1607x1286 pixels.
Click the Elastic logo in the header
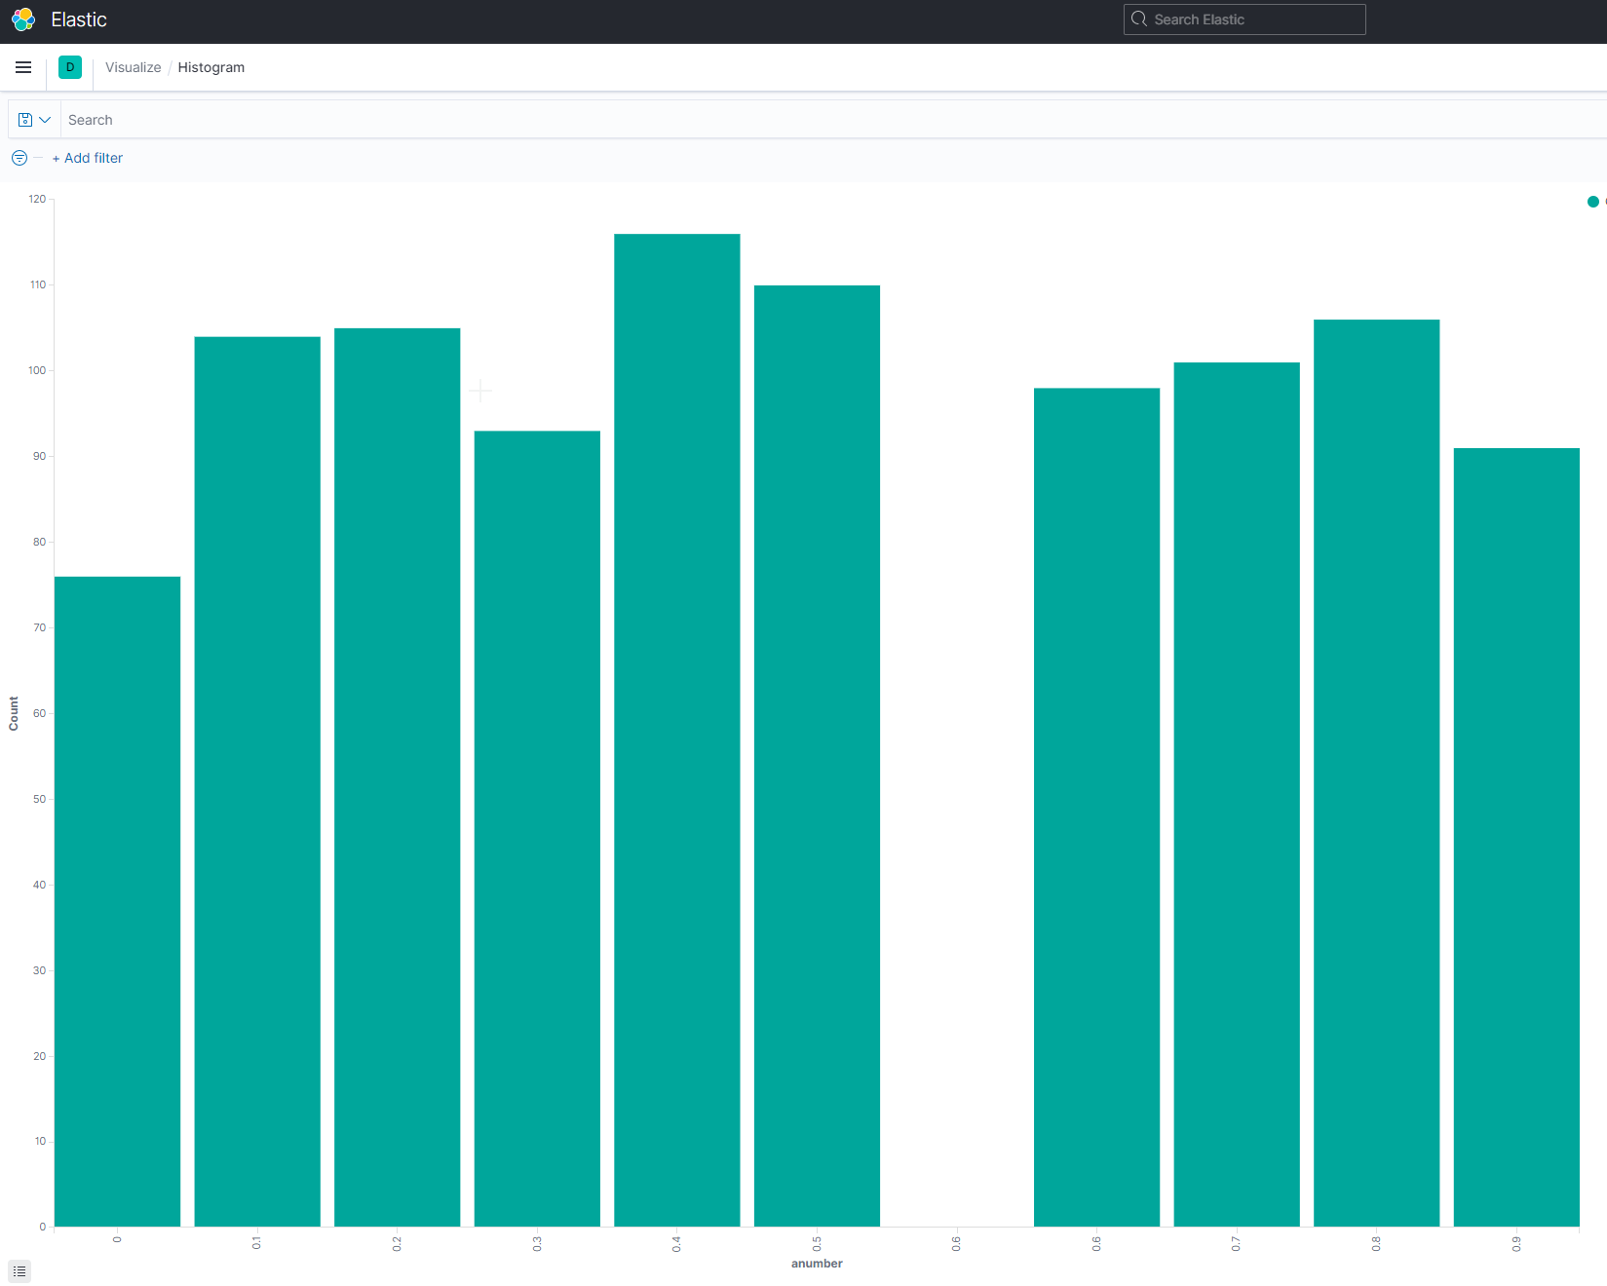coord(22,19)
